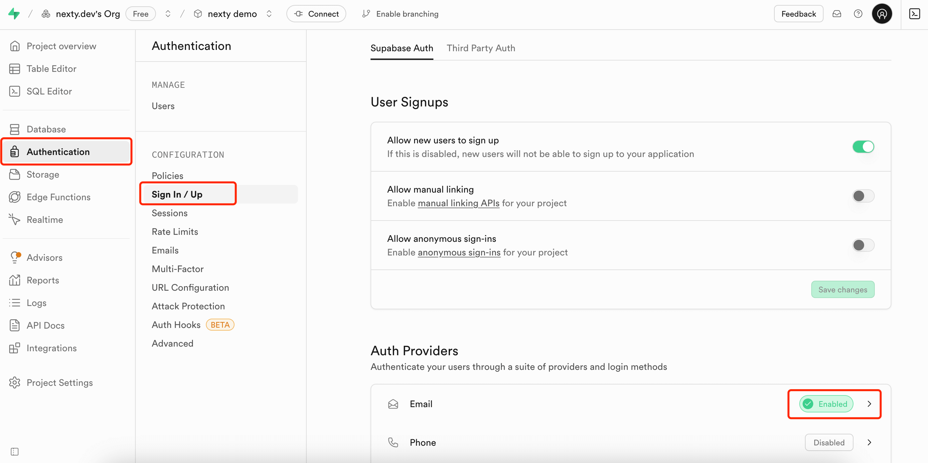Open the nexty demo project switcher
928x463 pixels.
[x=269, y=14]
